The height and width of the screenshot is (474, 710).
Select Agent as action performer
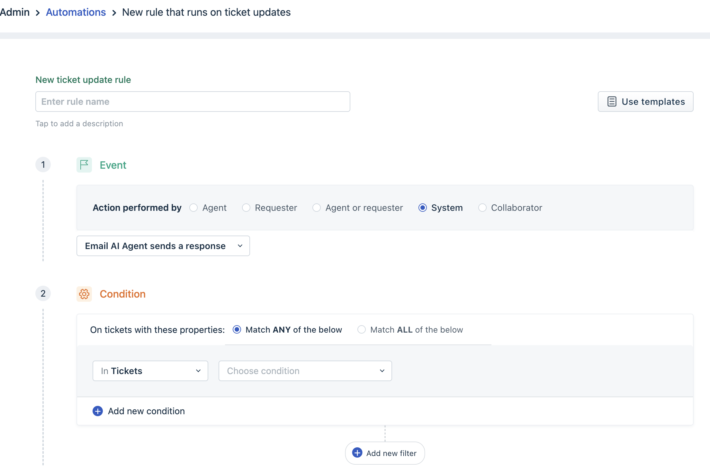coord(193,208)
